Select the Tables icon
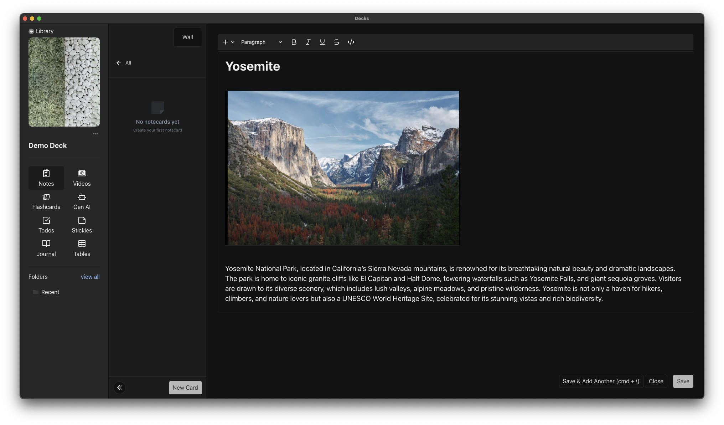724x425 pixels. (81, 248)
